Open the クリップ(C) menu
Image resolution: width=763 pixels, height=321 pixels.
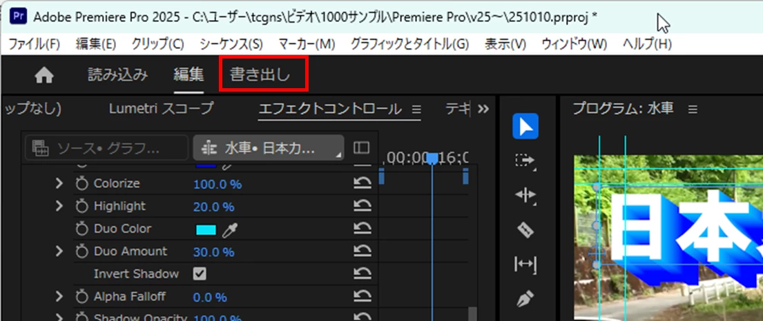click(x=157, y=44)
